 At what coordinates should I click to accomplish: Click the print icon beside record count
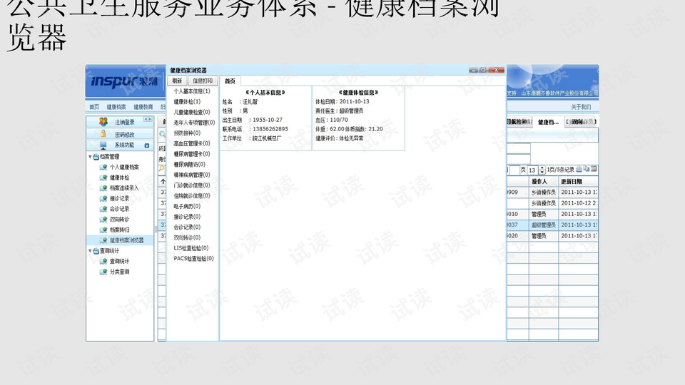[579, 170]
